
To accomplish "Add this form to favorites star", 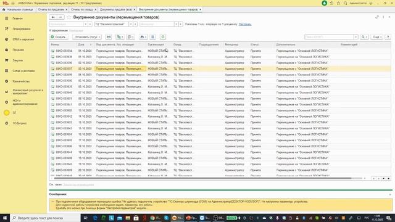I will (x=69, y=17).
